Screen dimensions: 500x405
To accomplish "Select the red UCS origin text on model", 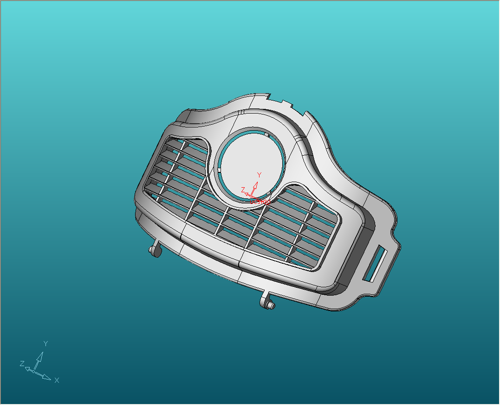I will (260, 201).
